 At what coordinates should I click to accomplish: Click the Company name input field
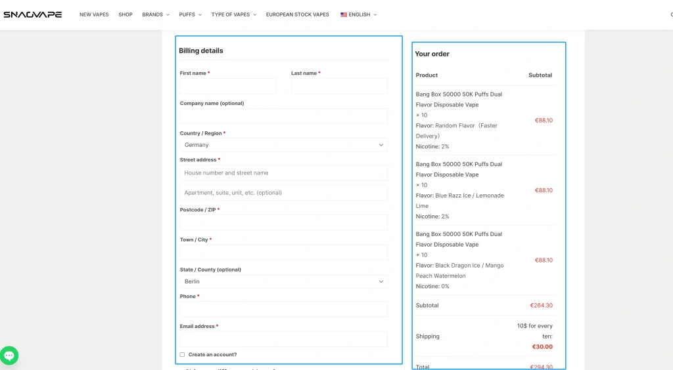click(x=284, y=116)
